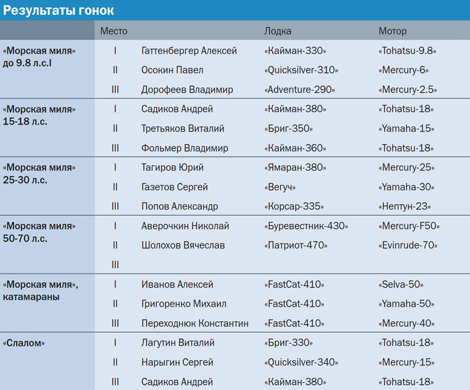
Task: Click the boat «Буревестник-430» cell
Action: (306, 226)
